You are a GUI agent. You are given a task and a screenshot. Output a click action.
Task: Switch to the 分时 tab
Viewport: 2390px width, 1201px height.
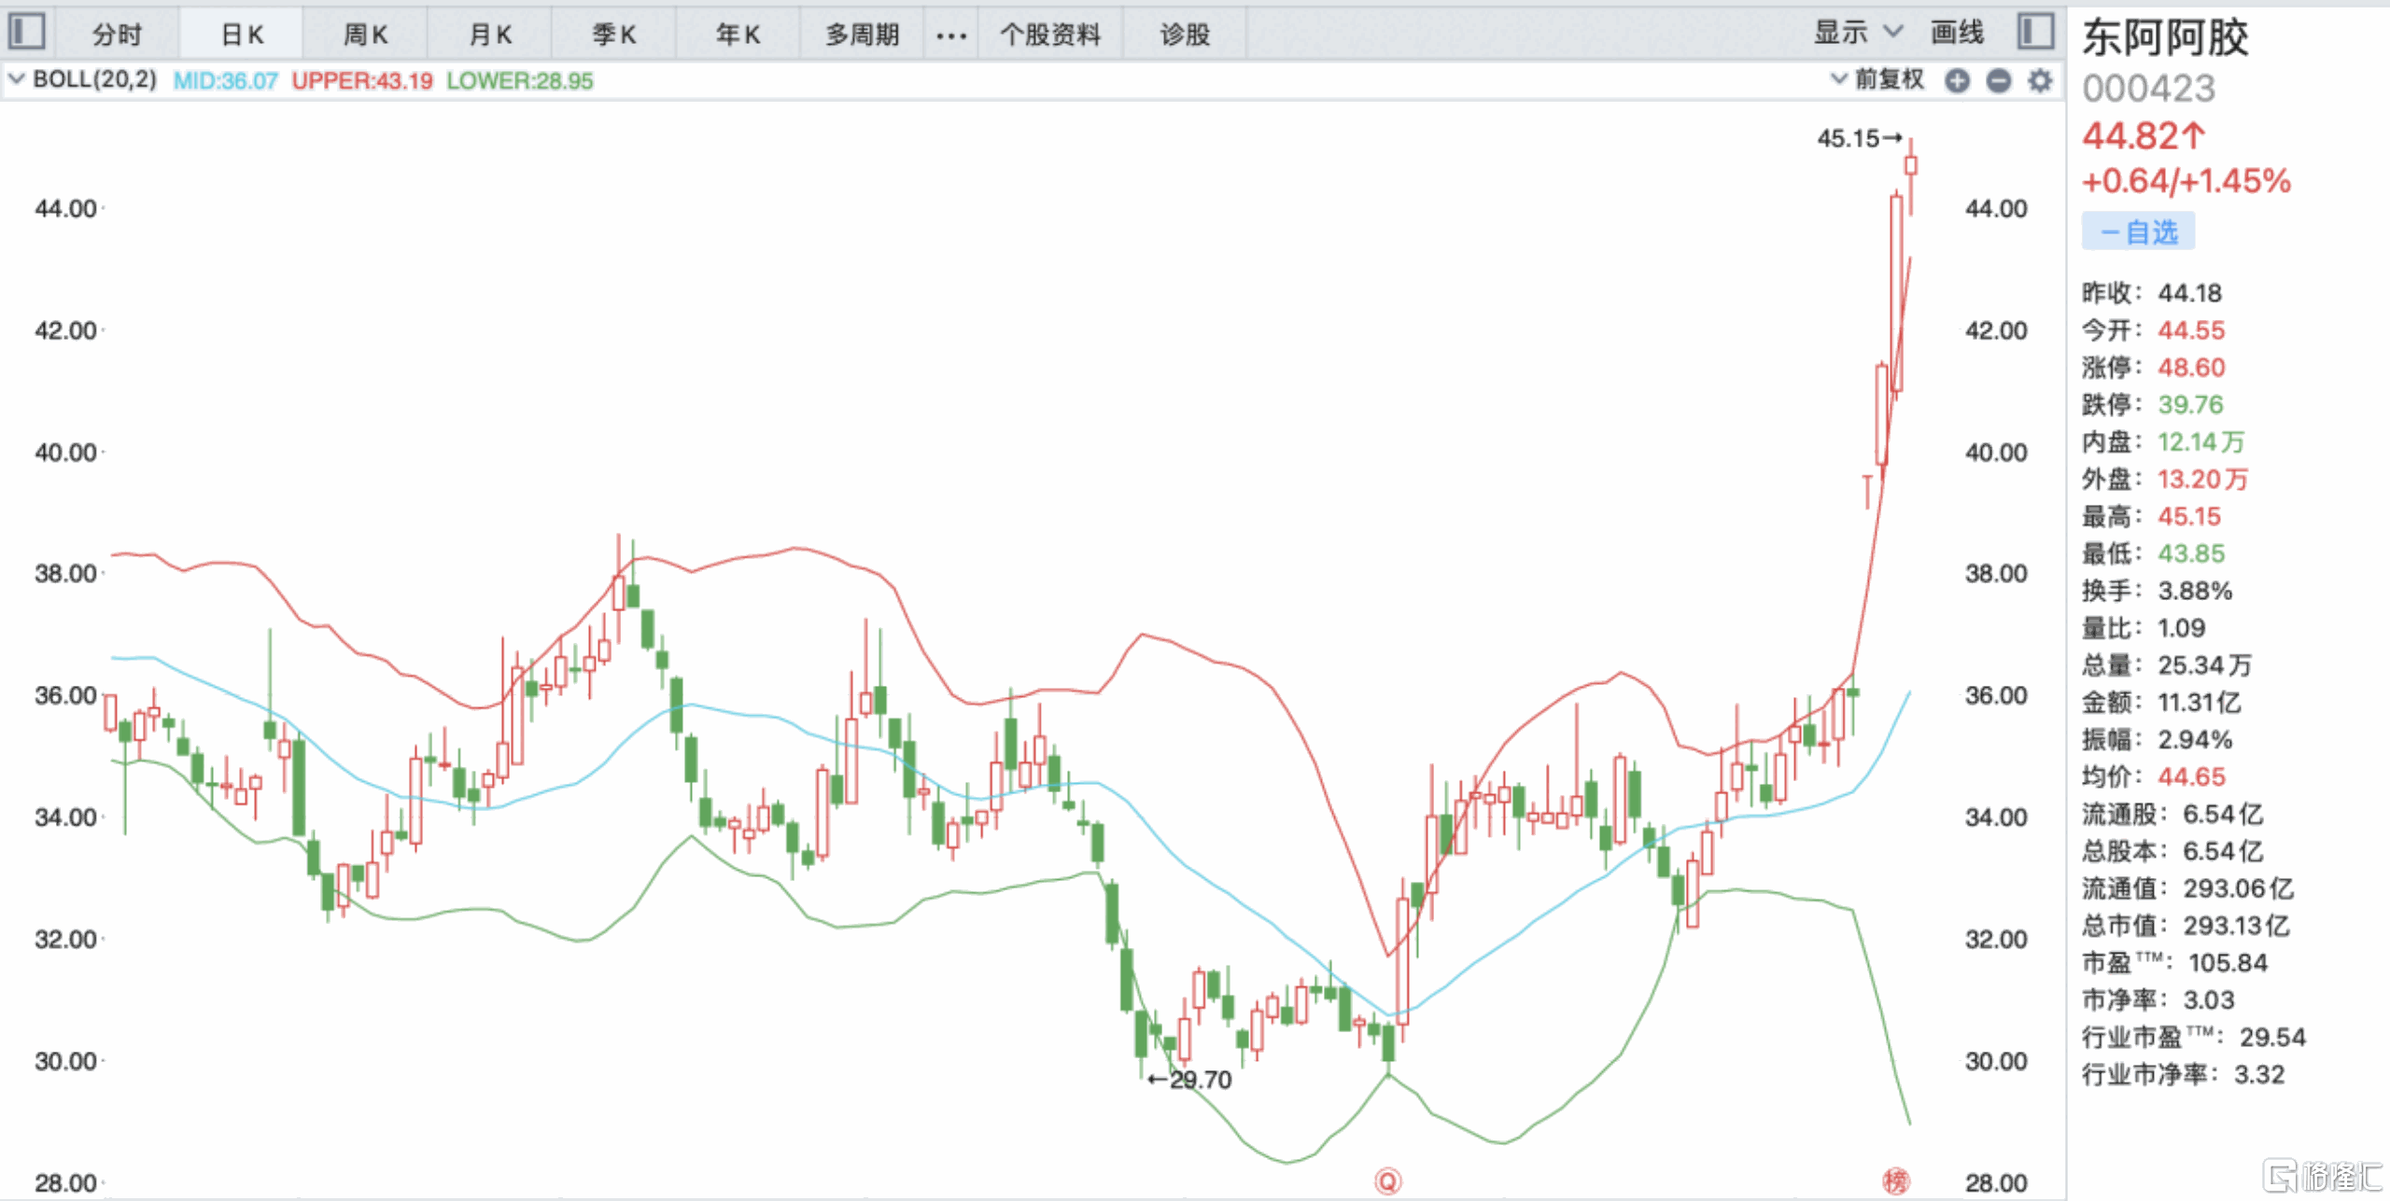(x=118, y=35)
